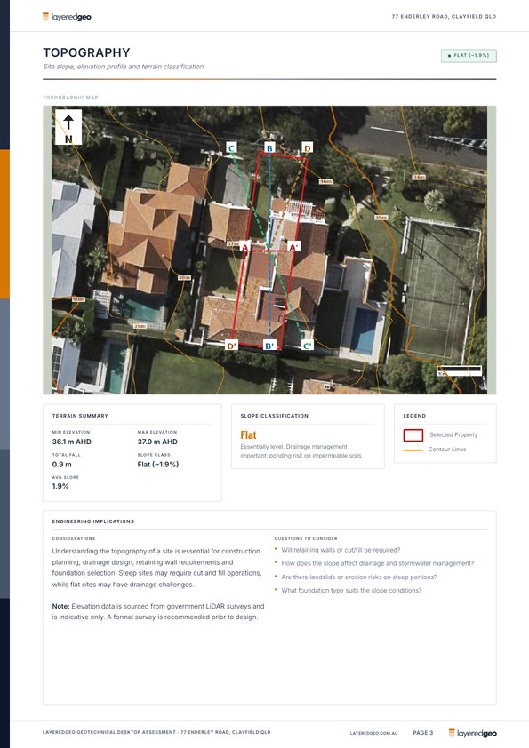This screenshot has width=529, height=748.
Task: Click the Contour Lines legend label
Action: click(x=447, y=450)
